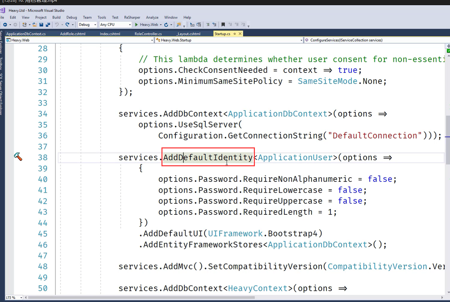Click the Undo arrow icon
Screen dimensions: 450x302
57,25
